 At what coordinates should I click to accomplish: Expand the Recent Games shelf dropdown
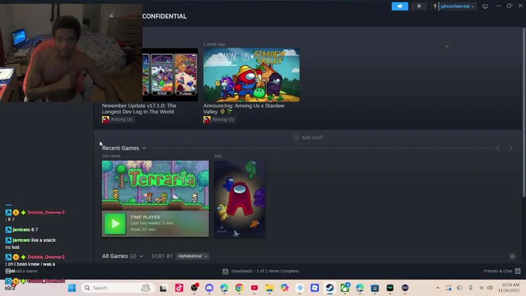tap(144, 148)
